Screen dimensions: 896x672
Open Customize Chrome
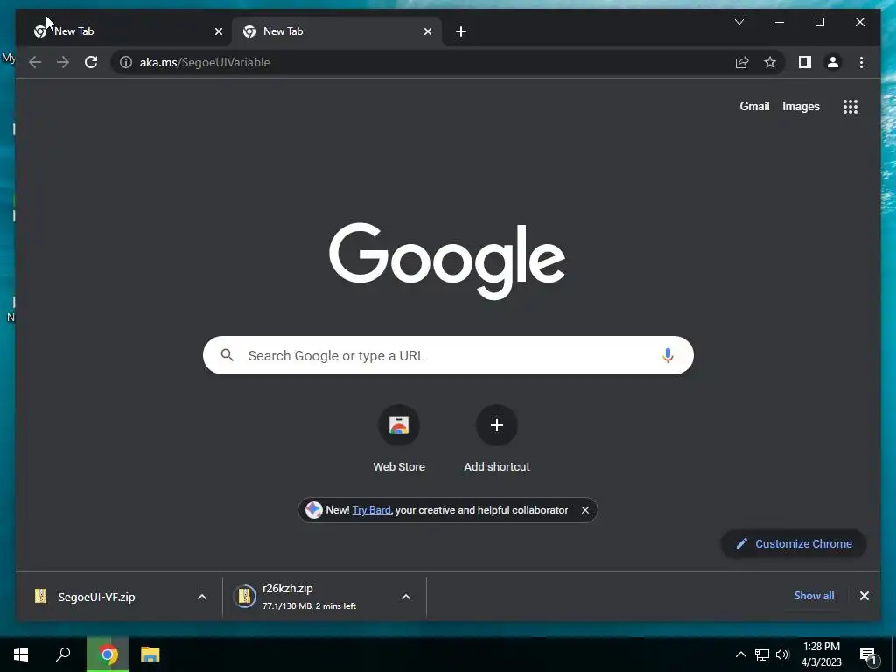pyautogui.click(x=794, y=544)
